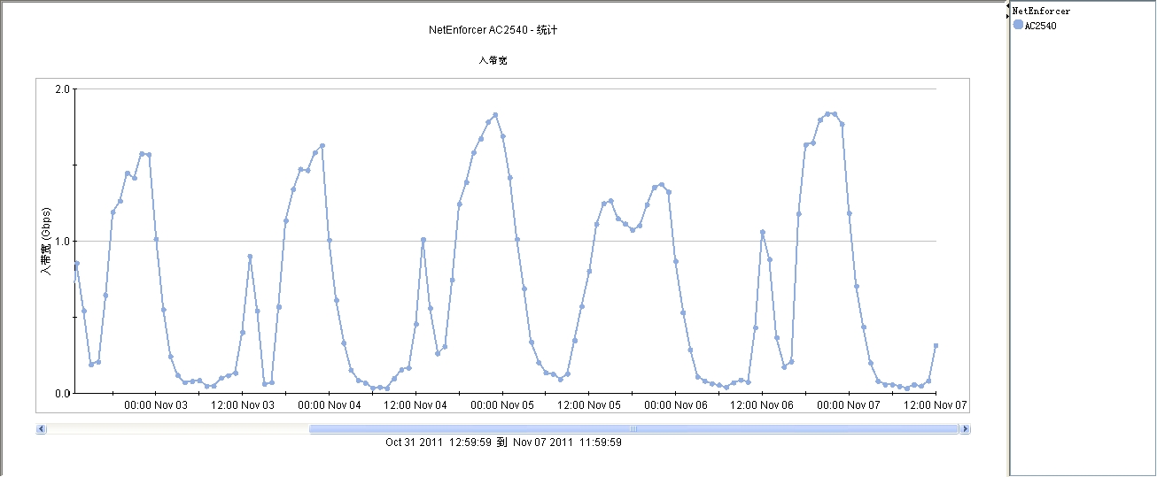
Task: Click the 12:00 Nov 03 x-axis label
Action: click(243, 404)
